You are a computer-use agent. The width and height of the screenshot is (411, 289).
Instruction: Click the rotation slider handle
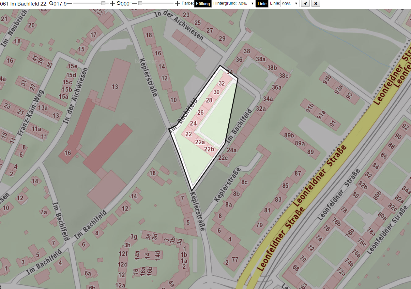140,3
